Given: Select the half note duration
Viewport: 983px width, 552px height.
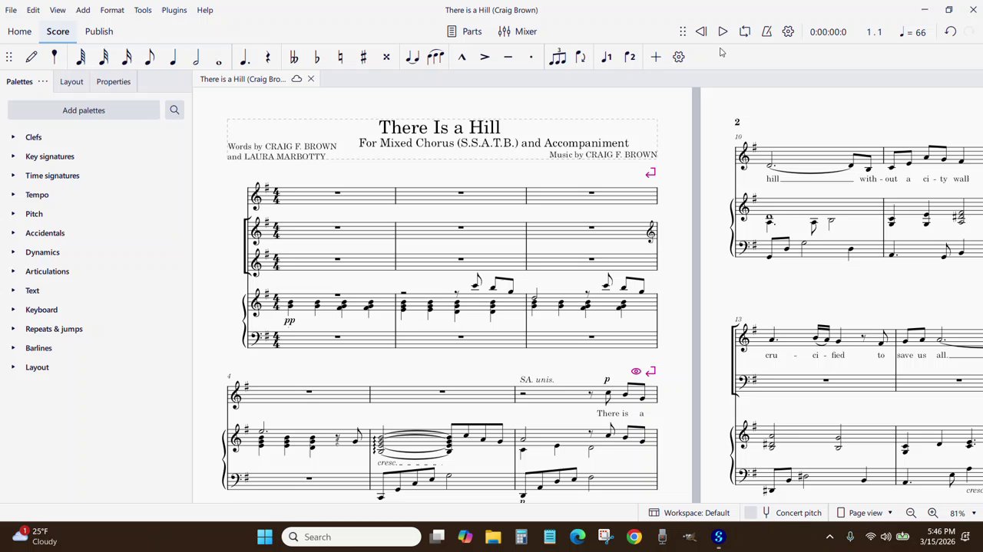Looking at the screenshot, I should tap(196, 57).
